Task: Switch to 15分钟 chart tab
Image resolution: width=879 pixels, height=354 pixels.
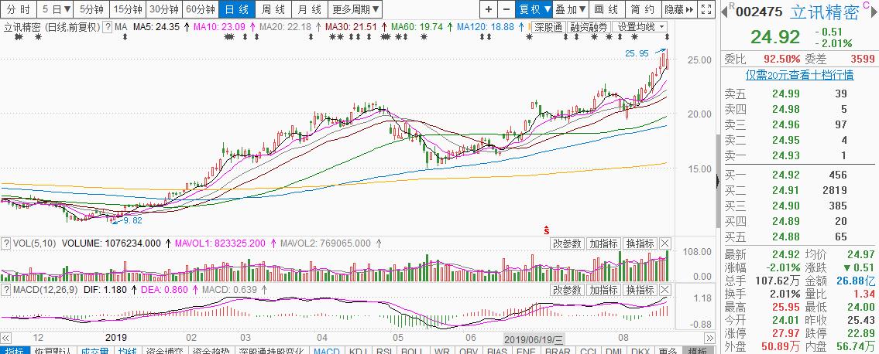Action: click(128, 9)
